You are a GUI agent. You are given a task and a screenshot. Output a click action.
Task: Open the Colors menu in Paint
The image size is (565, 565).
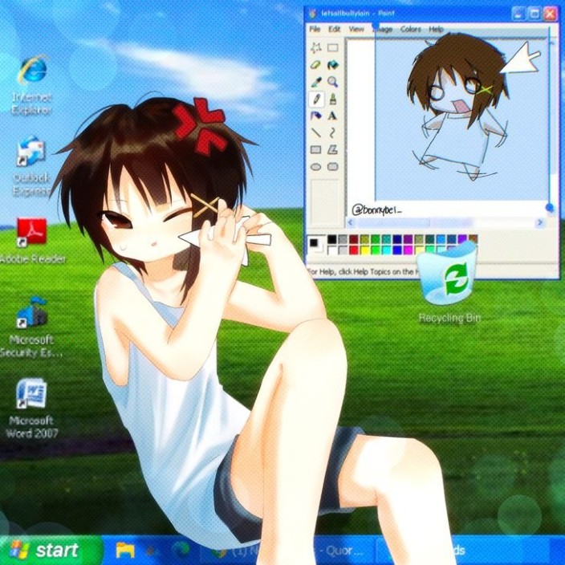pos(410,29)
